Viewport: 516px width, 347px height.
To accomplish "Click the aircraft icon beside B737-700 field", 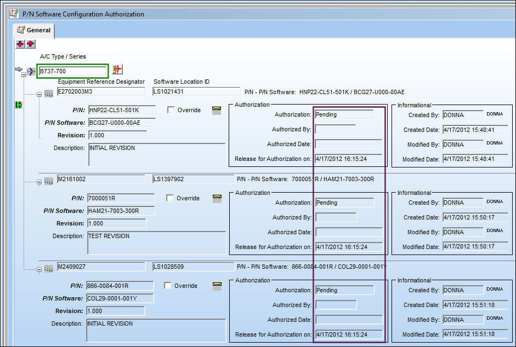I will 117,70.
